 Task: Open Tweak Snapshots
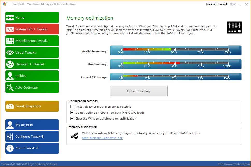(32, 106)
